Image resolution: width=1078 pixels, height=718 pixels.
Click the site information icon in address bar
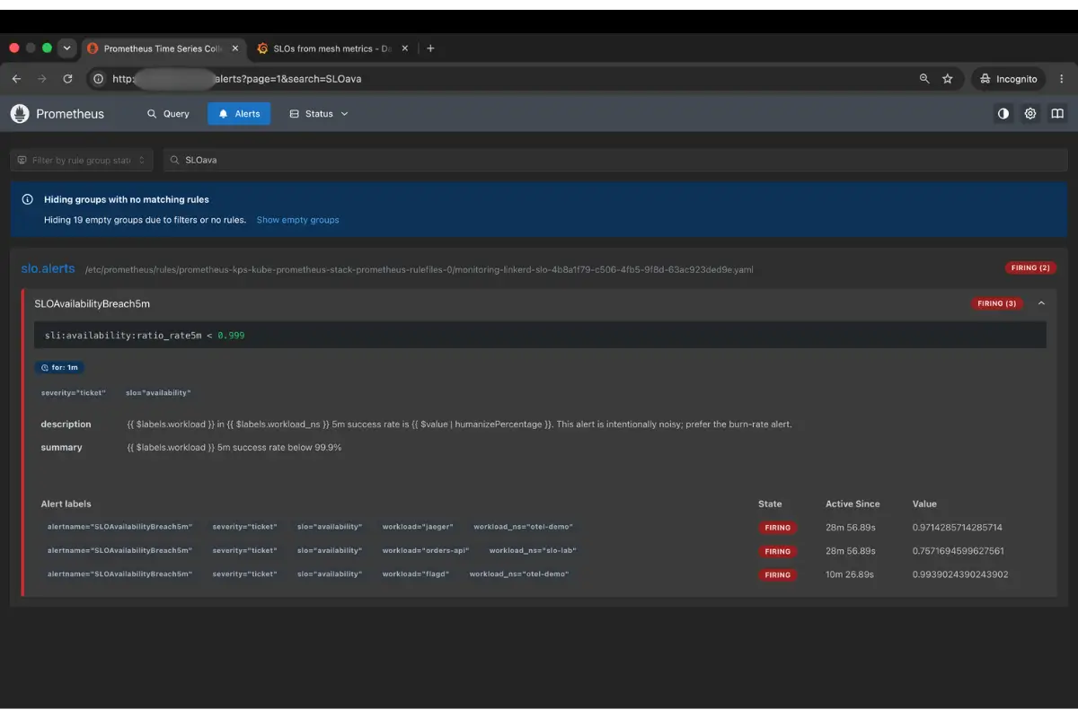point(99,79)
